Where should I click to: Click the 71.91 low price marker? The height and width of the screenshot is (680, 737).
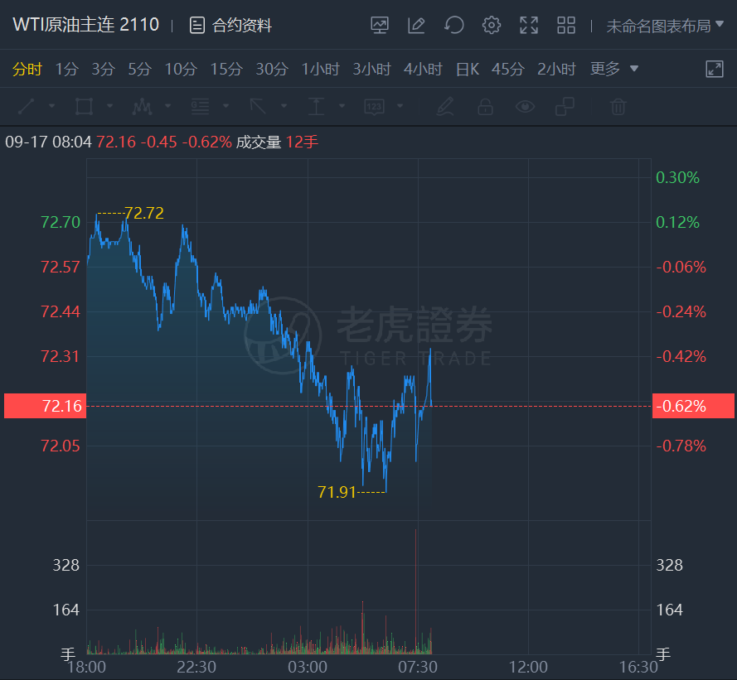[337, 492]
